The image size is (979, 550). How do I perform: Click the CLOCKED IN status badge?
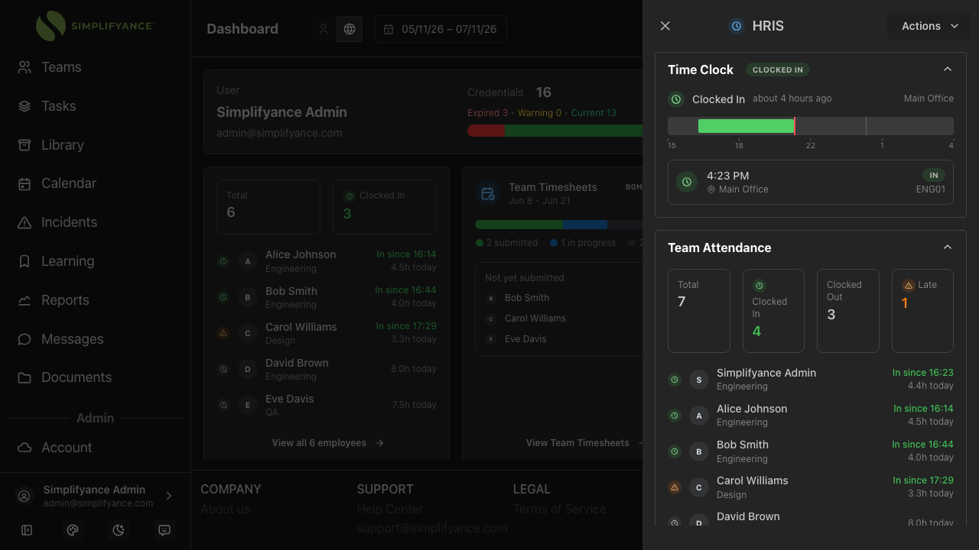[x=778, y=70]
